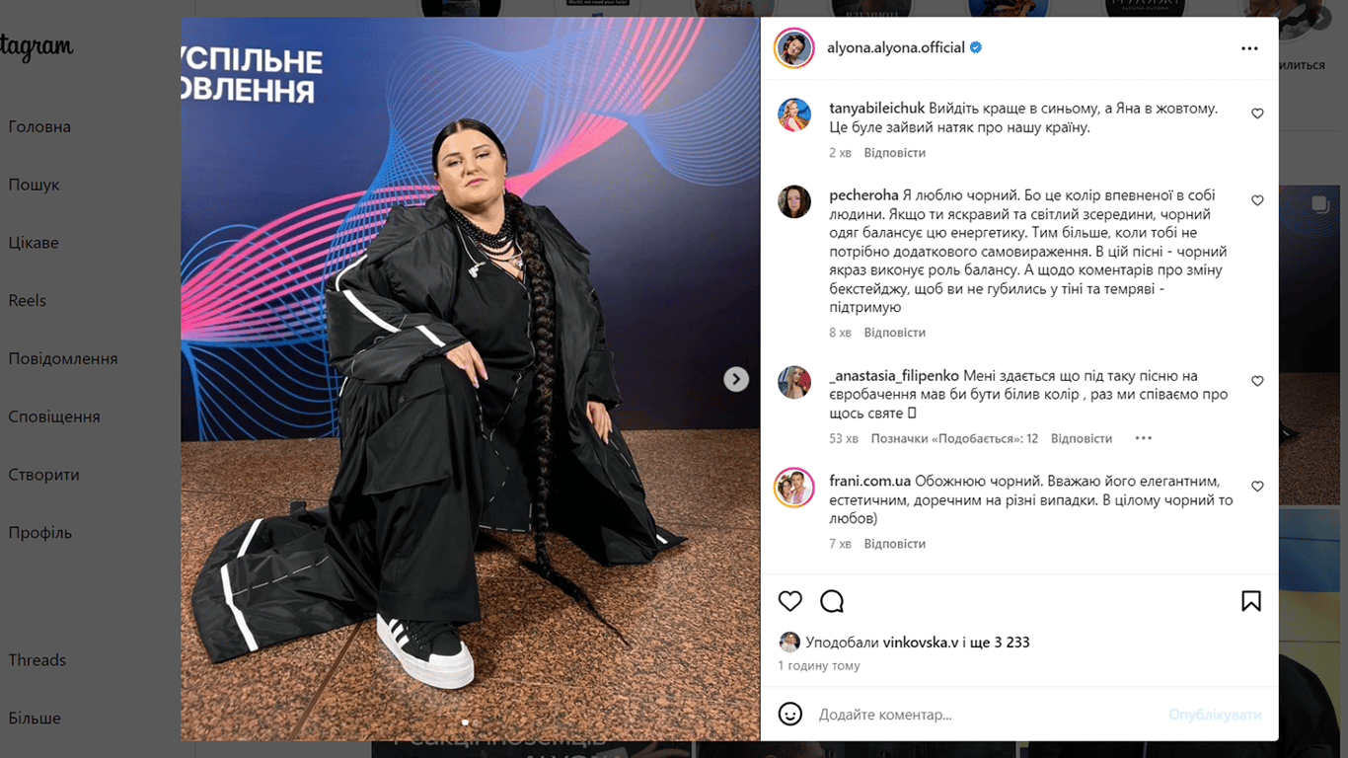Screen dimensions: 1348x758
Task: Like pecheroha's comment with the heart
Action: point(1257,200)
